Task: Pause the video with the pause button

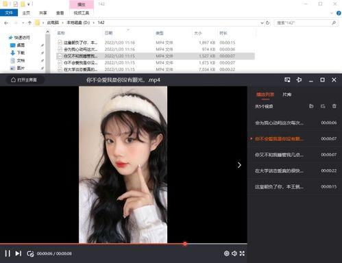Action: tap(8, 253)
